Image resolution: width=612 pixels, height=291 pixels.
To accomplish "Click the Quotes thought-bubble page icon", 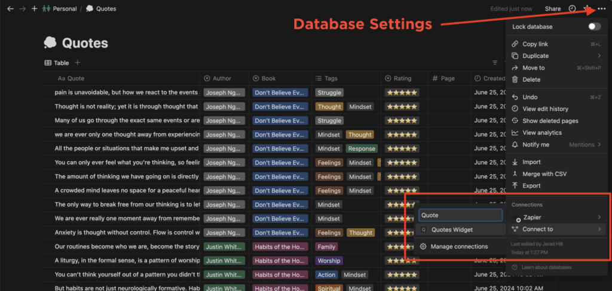I will (50, 43).
